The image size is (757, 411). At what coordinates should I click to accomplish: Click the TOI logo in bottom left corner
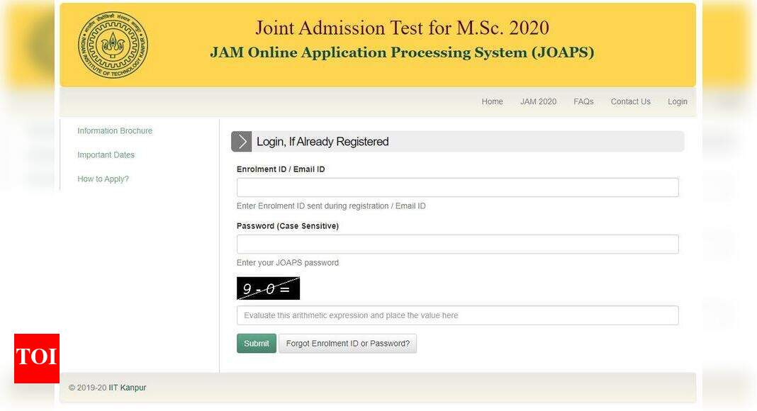pyautogui.click(x=36, y=358)
